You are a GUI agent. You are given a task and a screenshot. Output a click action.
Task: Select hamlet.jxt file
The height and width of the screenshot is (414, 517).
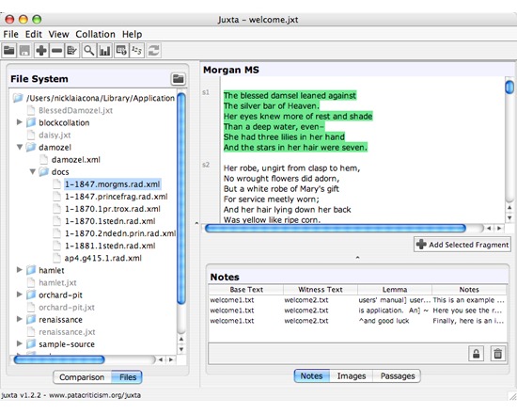click(57, 282)
